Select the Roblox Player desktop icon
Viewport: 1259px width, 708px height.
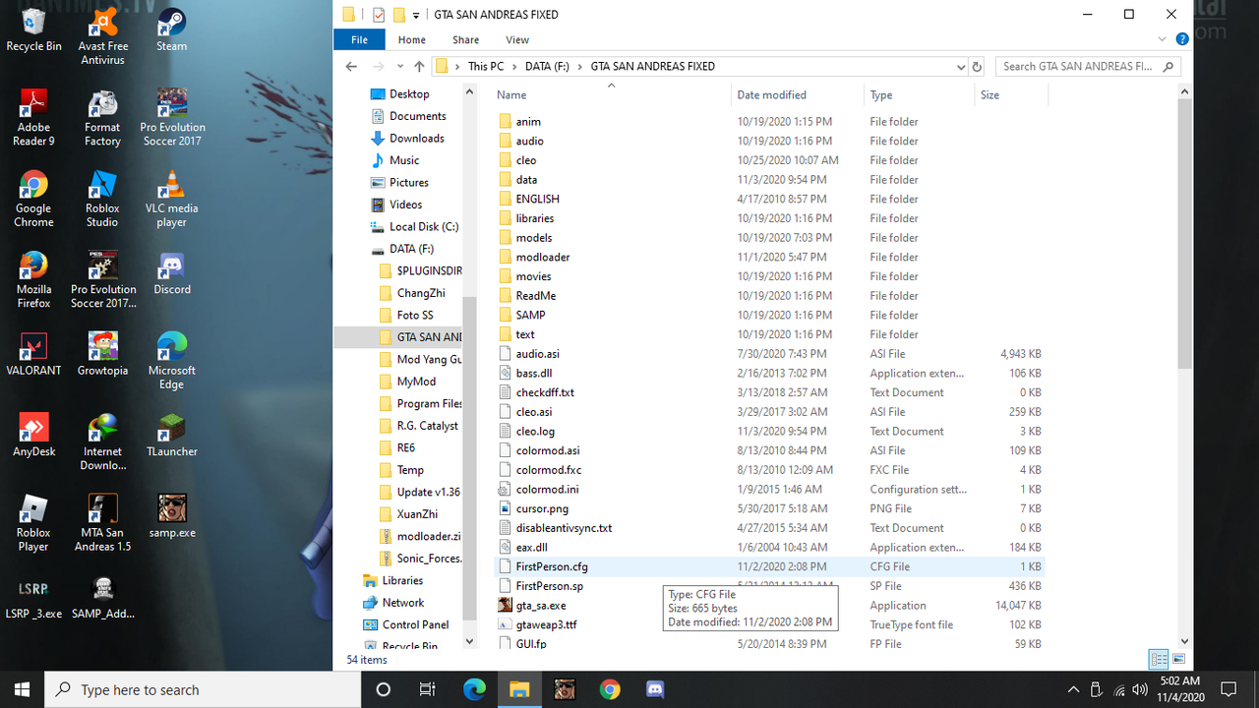(x=33, y=523)
